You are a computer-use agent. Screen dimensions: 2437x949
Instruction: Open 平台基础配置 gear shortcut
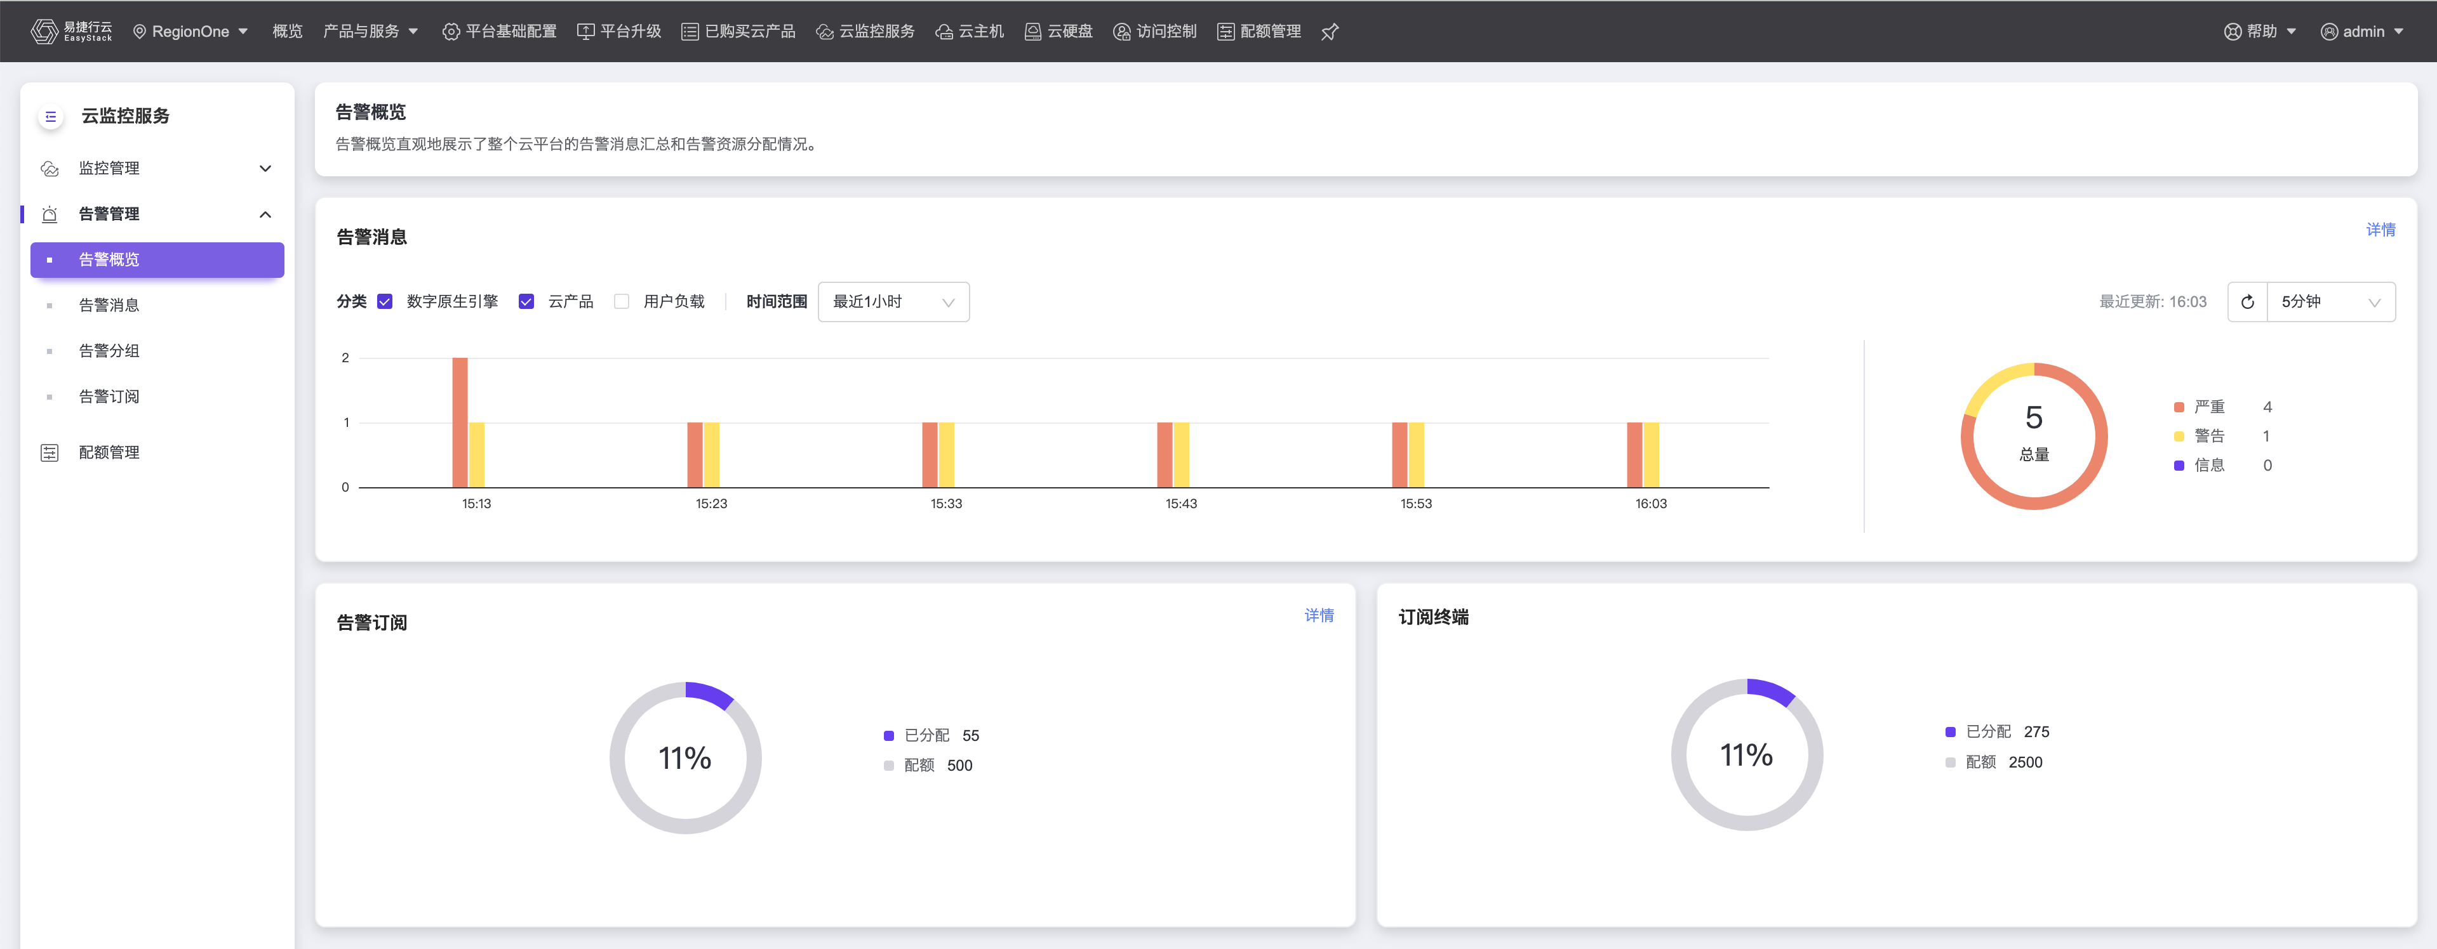tap(451, 32)
